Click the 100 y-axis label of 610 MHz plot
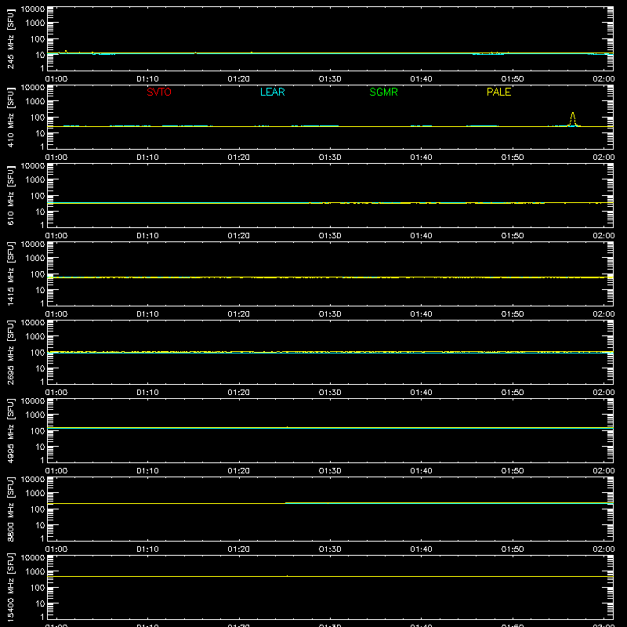Viewport: 627px width, 627px height. click(38, 196)
